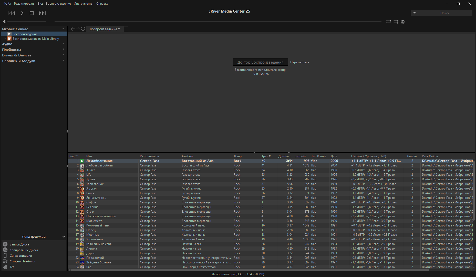Click album thumbnail for Колхозный панк

pos(82,225)
